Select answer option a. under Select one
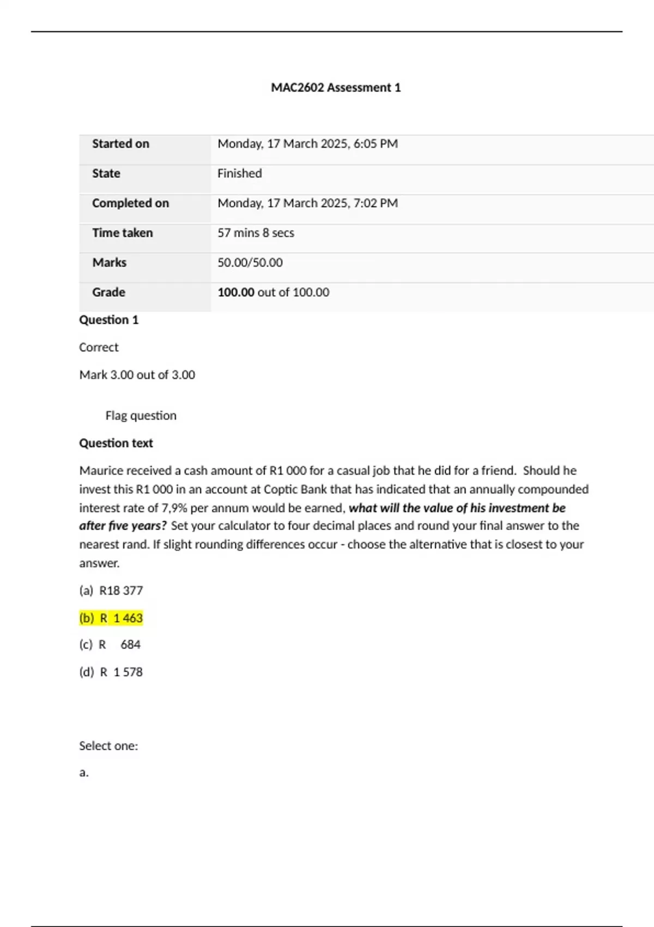 tap(83, 773)
